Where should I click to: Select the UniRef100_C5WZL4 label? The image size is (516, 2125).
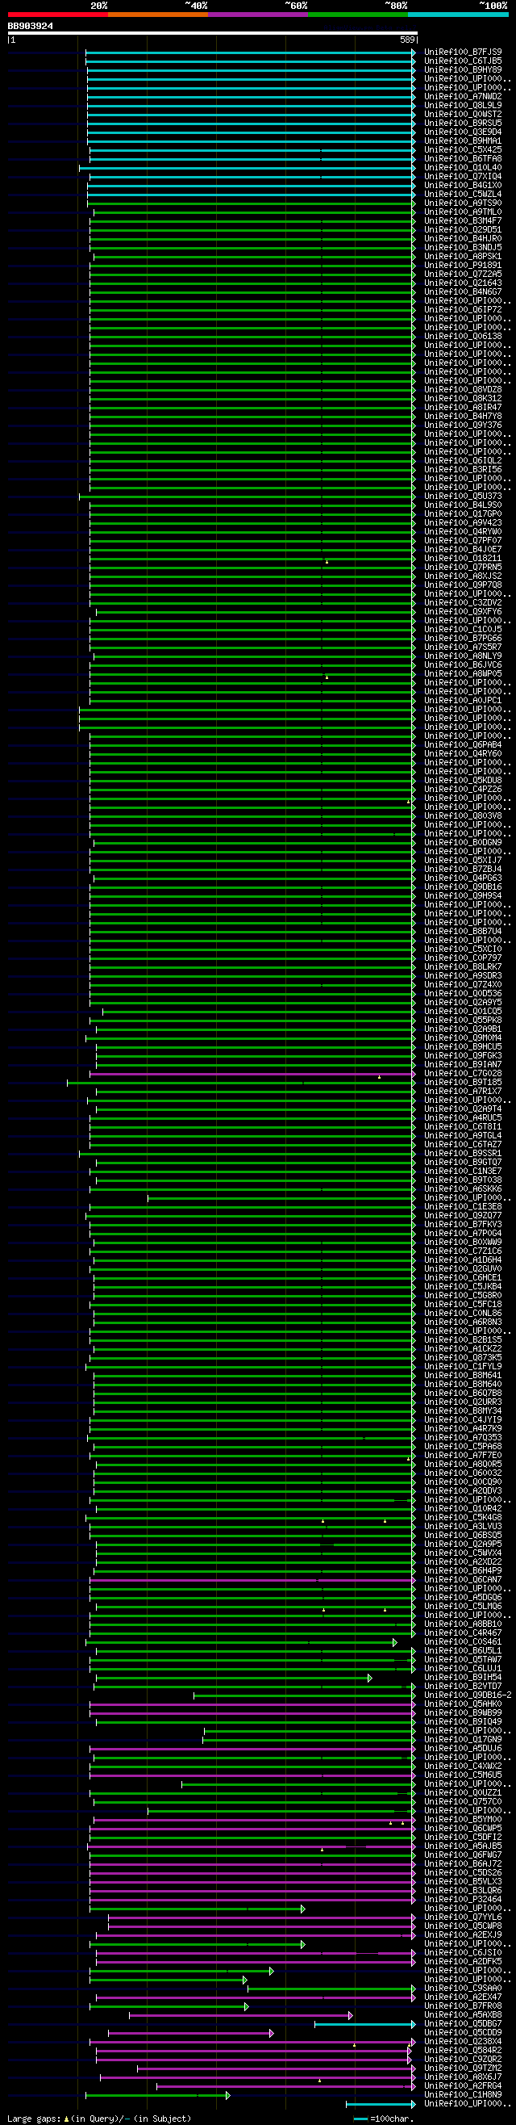pos(463,195)
